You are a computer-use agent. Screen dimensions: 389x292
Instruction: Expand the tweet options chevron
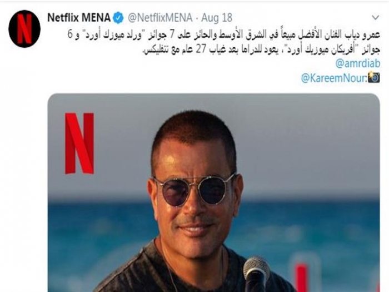pyautogui.click(x=376, y=18)
